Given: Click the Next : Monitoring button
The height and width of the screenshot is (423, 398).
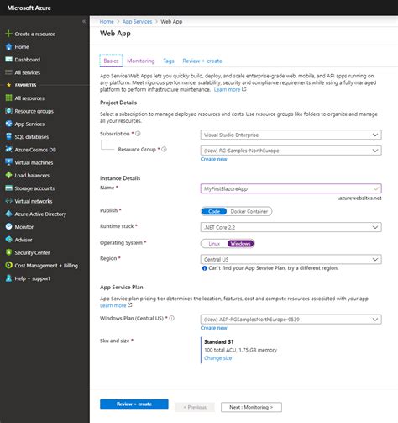Looking at the screenshot, I should click(x=251, y=407).
